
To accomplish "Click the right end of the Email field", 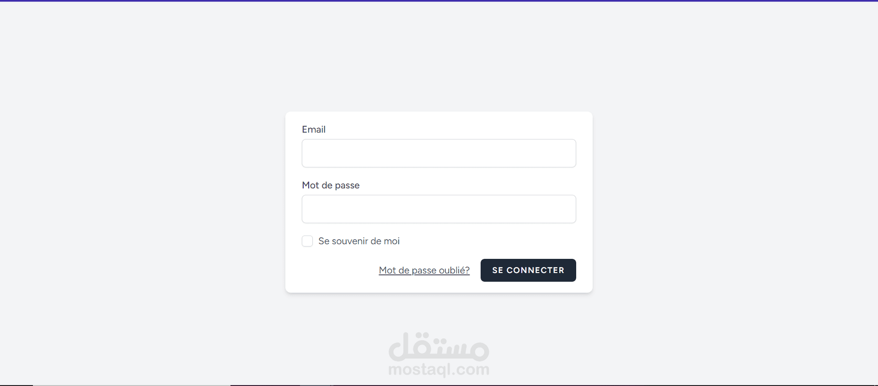I will click(x=567, y=153).
